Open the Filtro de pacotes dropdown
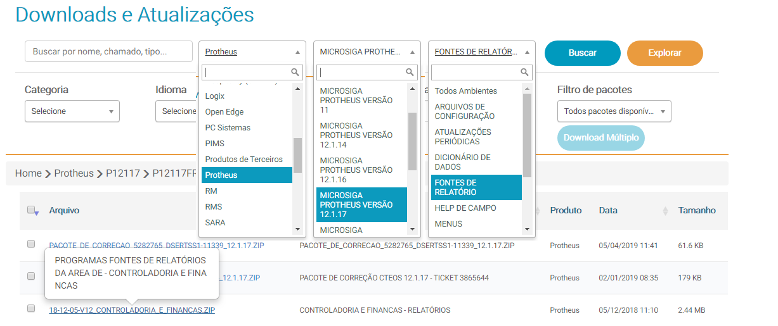The height and width of the screenshot is (326, 778). (x=614, y=111)
